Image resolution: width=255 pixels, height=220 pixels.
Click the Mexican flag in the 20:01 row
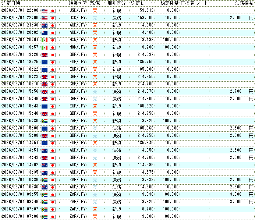tap(45, 40)
